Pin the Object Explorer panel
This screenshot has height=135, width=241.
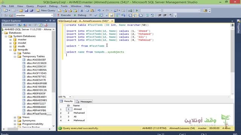(50, 21)
